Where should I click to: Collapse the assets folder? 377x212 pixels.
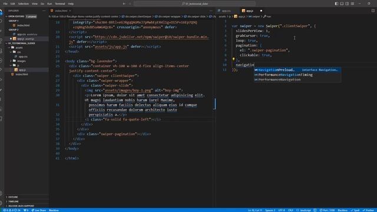19,48
